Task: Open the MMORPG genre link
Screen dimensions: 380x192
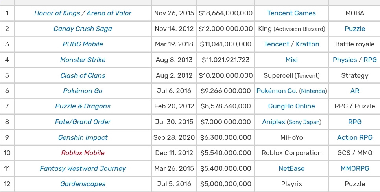Action: point(355,168)
